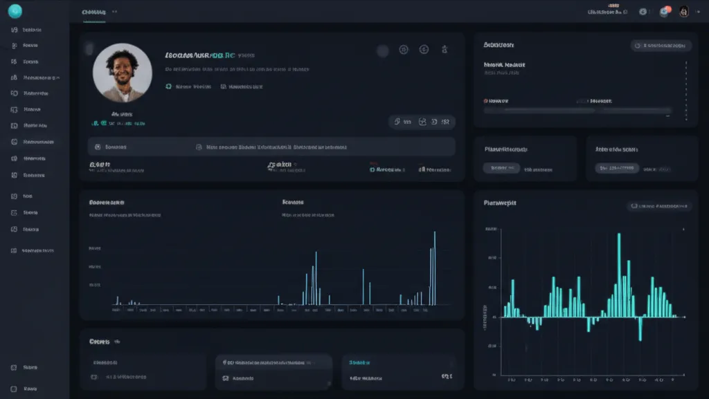Click the first sidebar item's icon at the top

tap(15, 30)
